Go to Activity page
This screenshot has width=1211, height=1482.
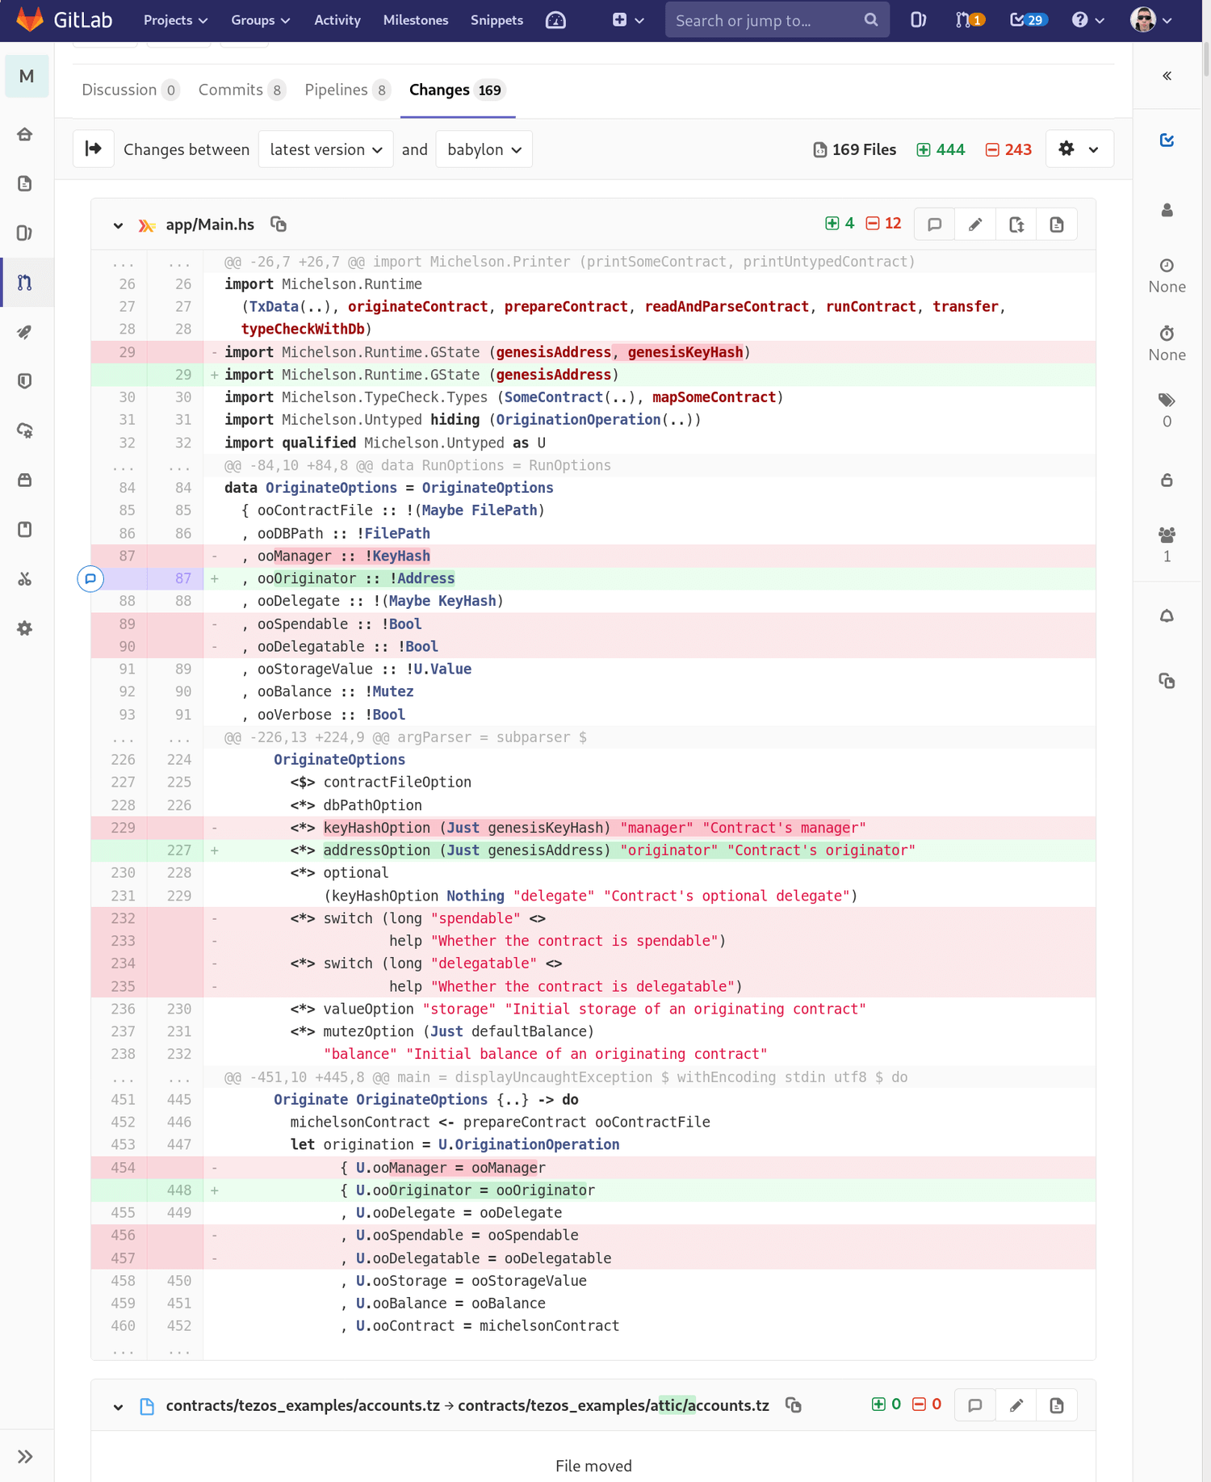(337, 20)
